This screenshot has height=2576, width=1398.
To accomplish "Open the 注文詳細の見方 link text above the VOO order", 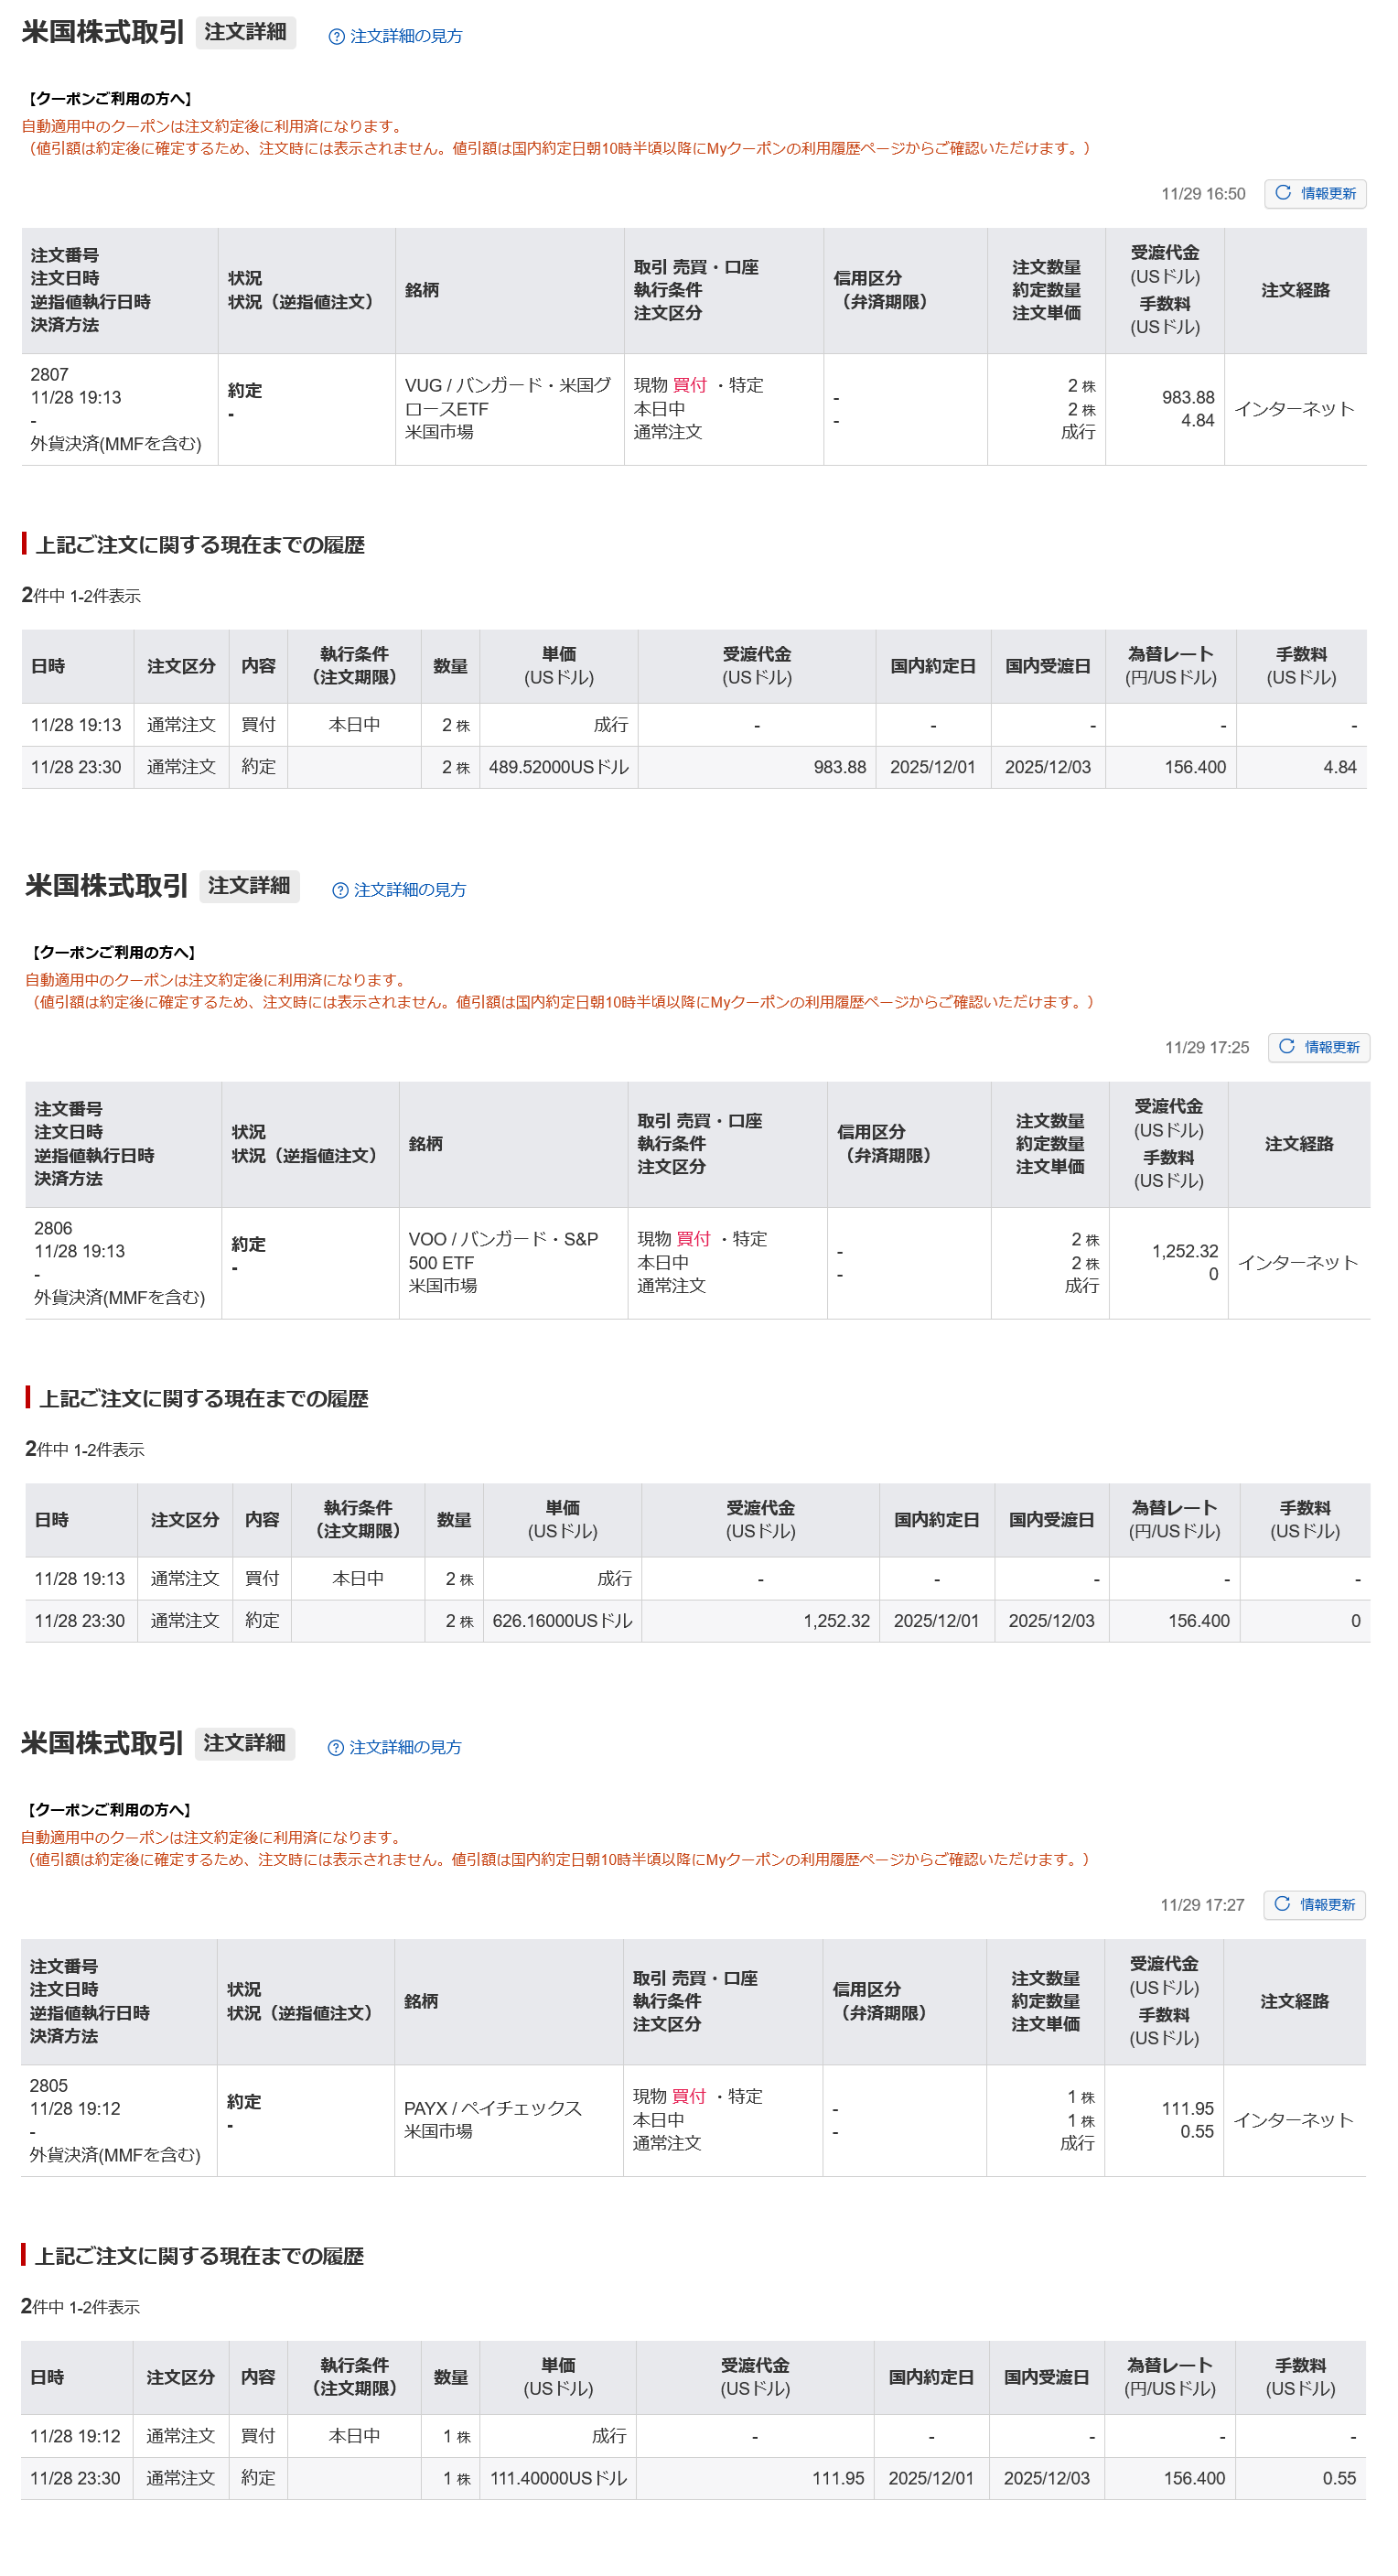I will coord(410,891).
